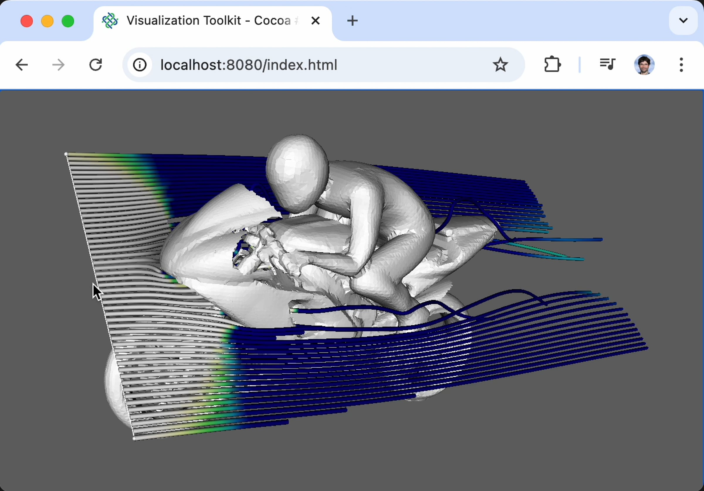This screenshot has width=704, height=491.
Task: Expand the tab search dropdown chevron
Action: tap(683, 21)
